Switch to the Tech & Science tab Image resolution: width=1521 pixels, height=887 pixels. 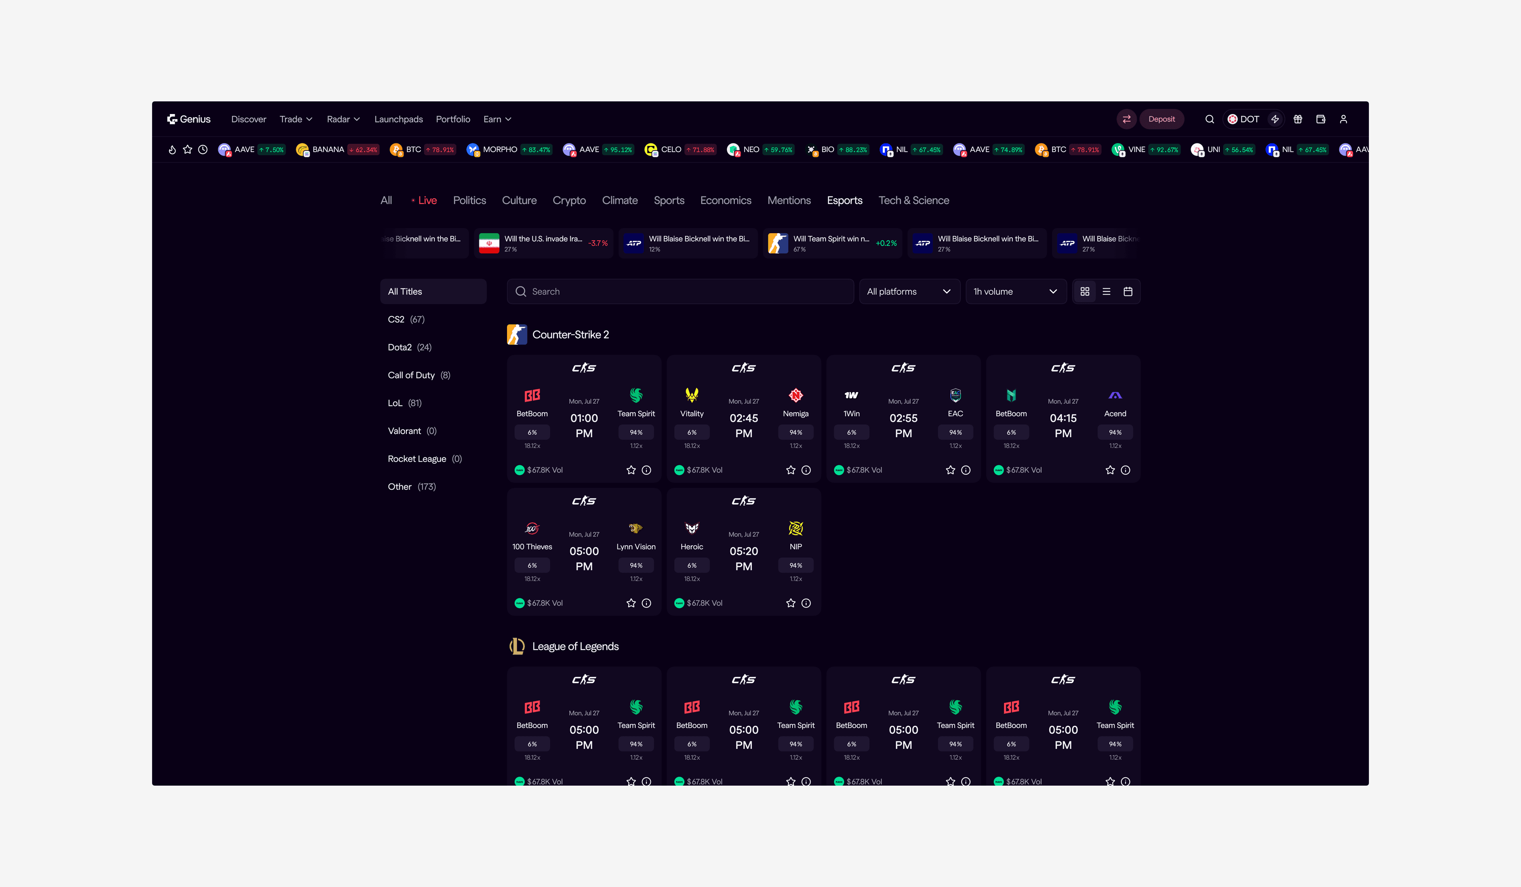tap(914, 200)
